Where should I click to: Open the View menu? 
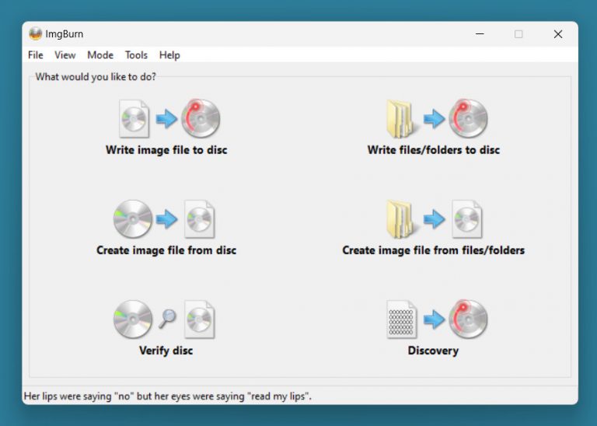tap(65, 55)
